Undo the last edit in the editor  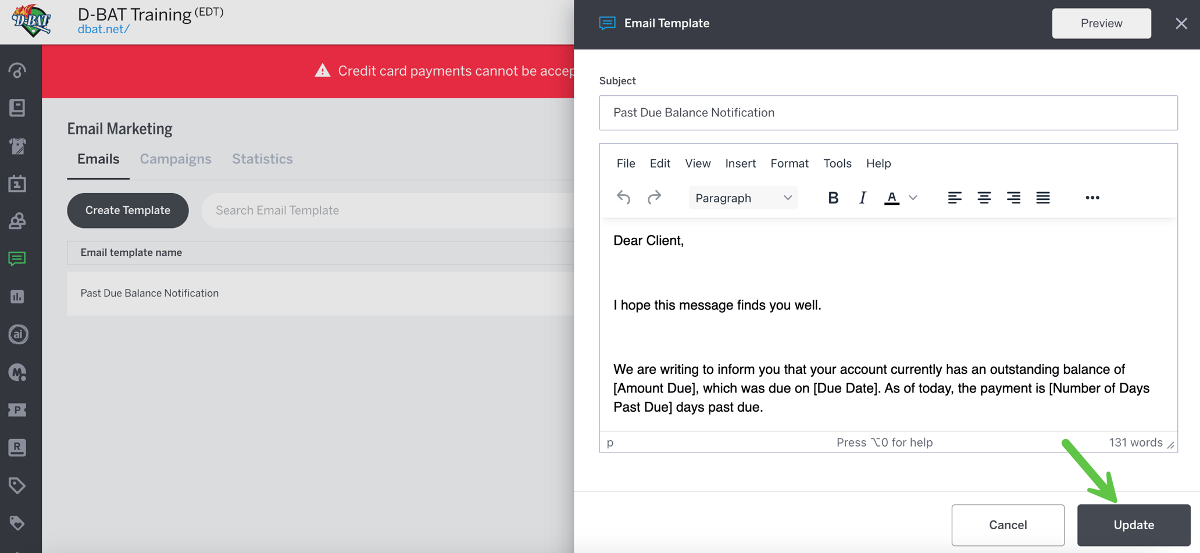pos(623,198)
